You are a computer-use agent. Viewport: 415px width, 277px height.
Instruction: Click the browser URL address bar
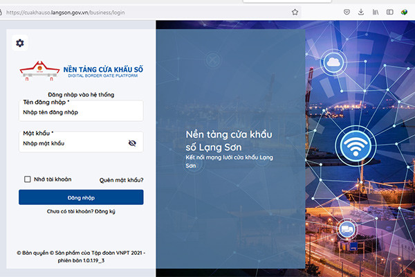pyautogui.click(x=138, y=12)
